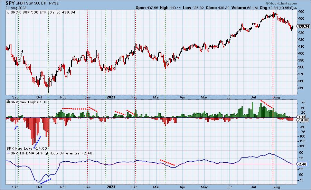Click the blue line marker before SPX 10-DMA
The height and width of the screenshot is (190, 311).
point(8,153)
